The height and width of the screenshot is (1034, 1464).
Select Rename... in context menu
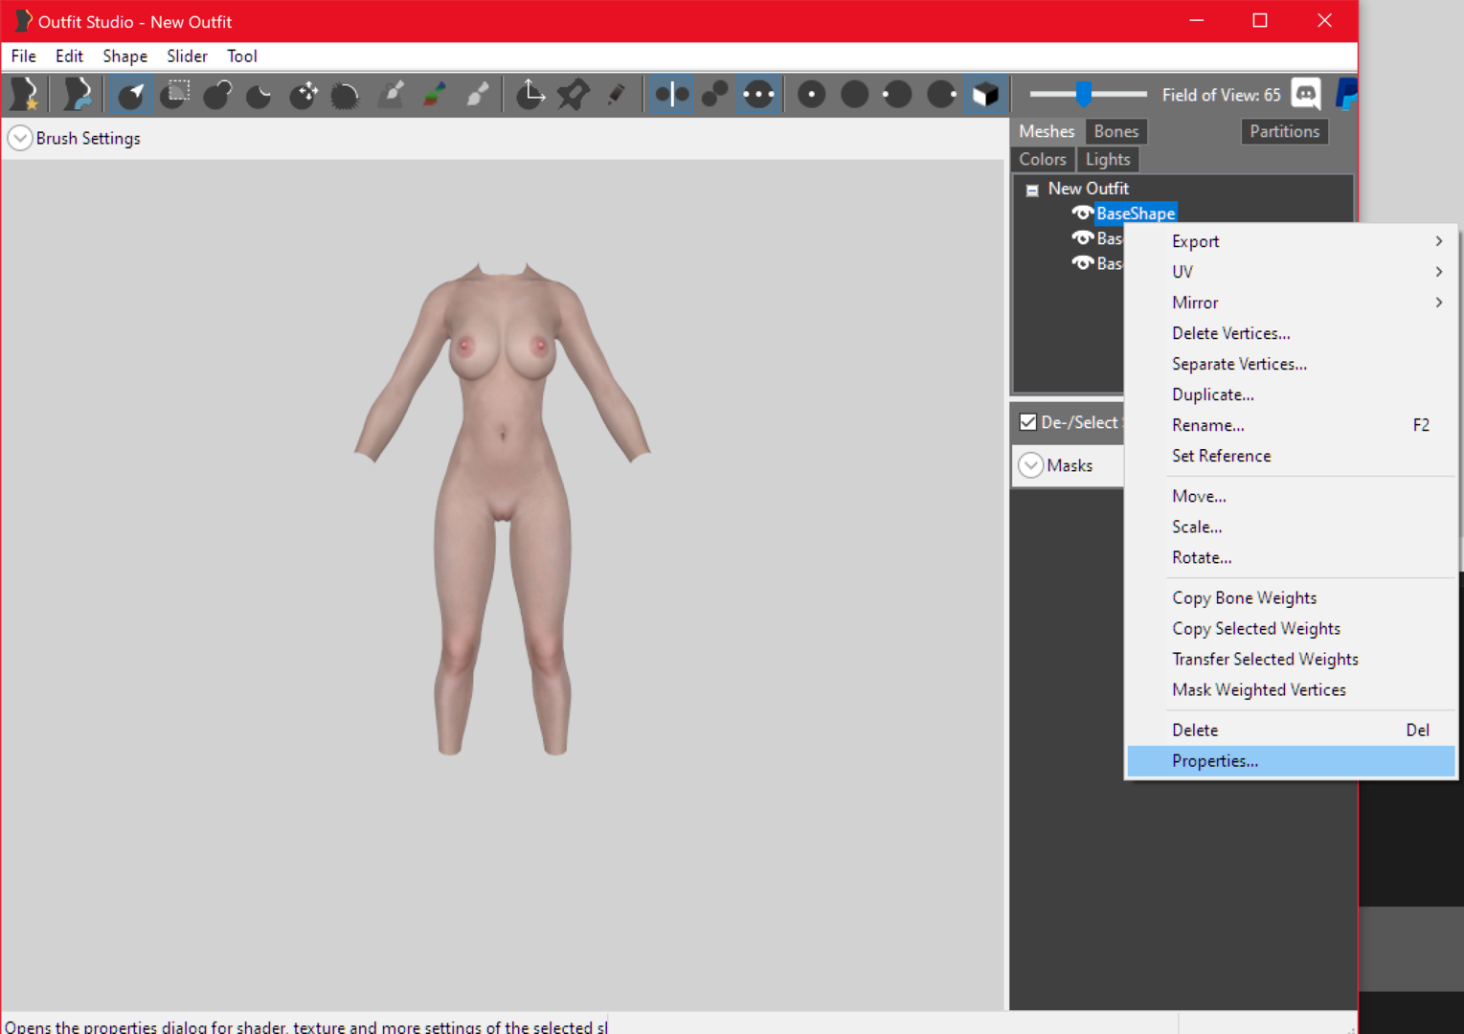click(1291, 425)
